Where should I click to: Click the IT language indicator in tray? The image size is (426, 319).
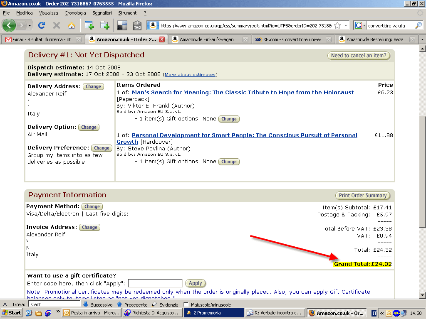pyautogui.click(x=374, y=313)
